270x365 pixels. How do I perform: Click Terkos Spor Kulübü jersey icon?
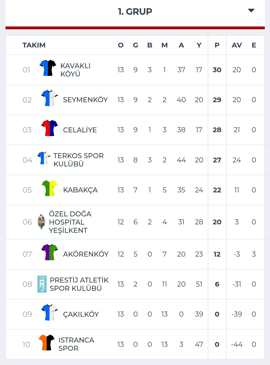[44, 158]
